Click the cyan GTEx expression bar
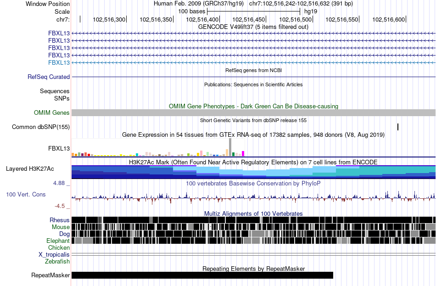436x286 pixels. click(x=137, y=155)
